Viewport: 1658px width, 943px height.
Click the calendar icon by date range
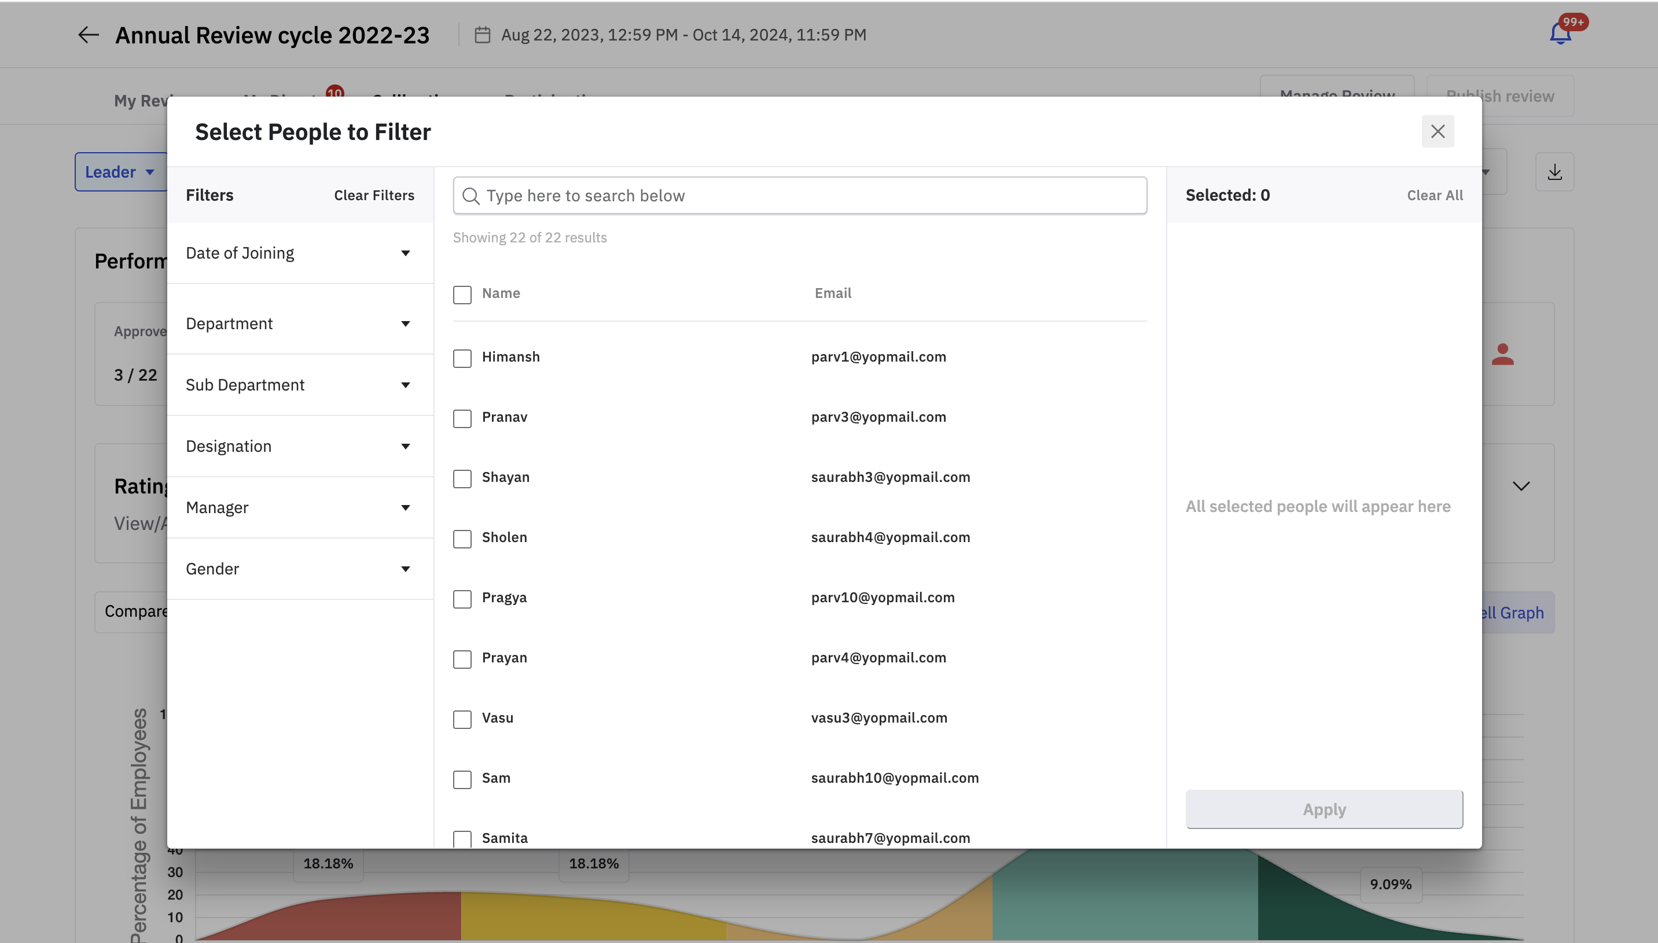click(x=482, y=35)
